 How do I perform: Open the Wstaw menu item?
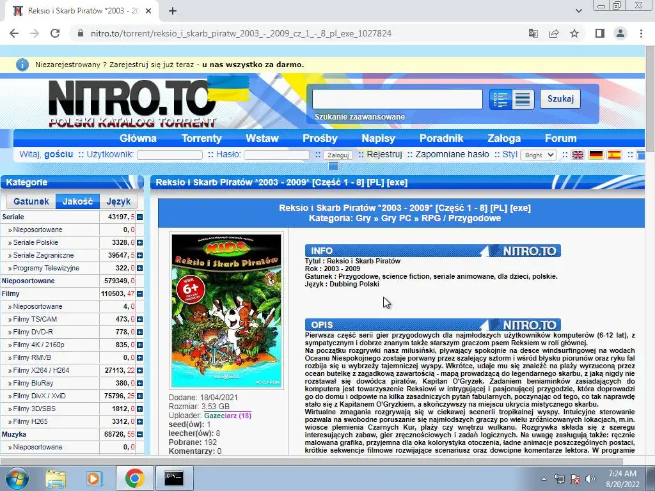pyautogui.click(x=262, y=138)
